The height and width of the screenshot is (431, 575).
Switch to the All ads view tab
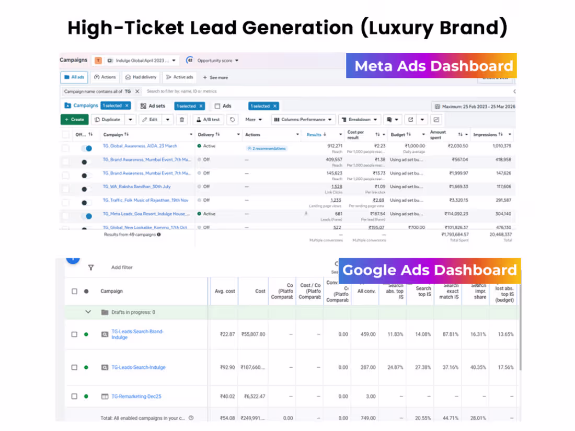coord(74,77)
